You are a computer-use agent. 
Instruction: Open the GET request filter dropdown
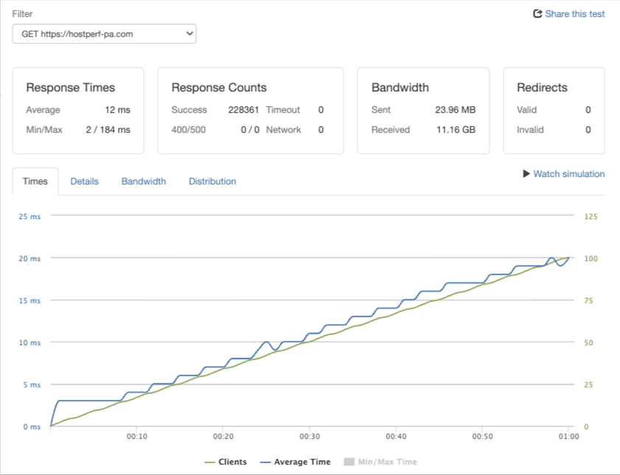105,34
